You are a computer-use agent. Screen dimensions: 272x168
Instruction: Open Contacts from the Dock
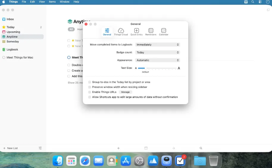112,161
